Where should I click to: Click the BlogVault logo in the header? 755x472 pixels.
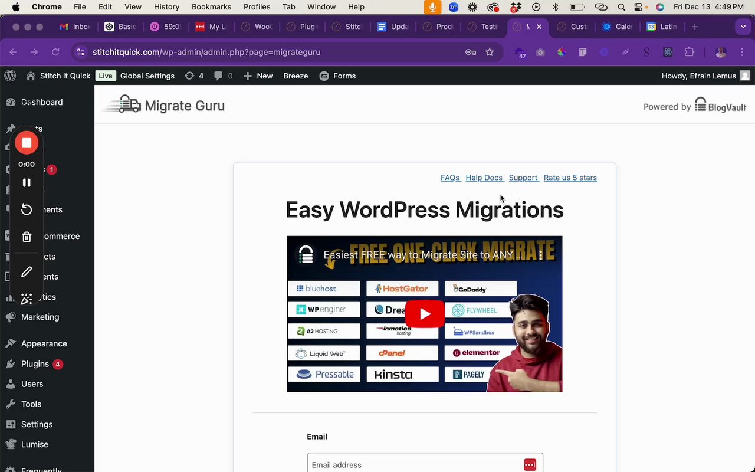tap(720, 106)
